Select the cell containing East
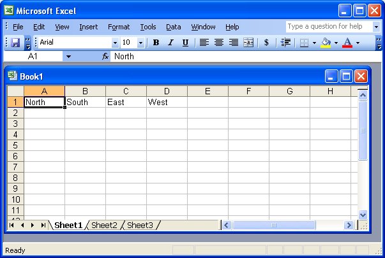The height and width of the screenshot is (258, 385). click(126, 102)
